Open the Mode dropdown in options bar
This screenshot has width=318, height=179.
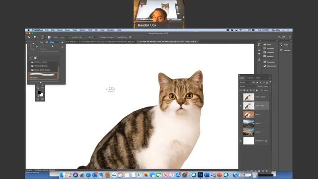(64, 37)
